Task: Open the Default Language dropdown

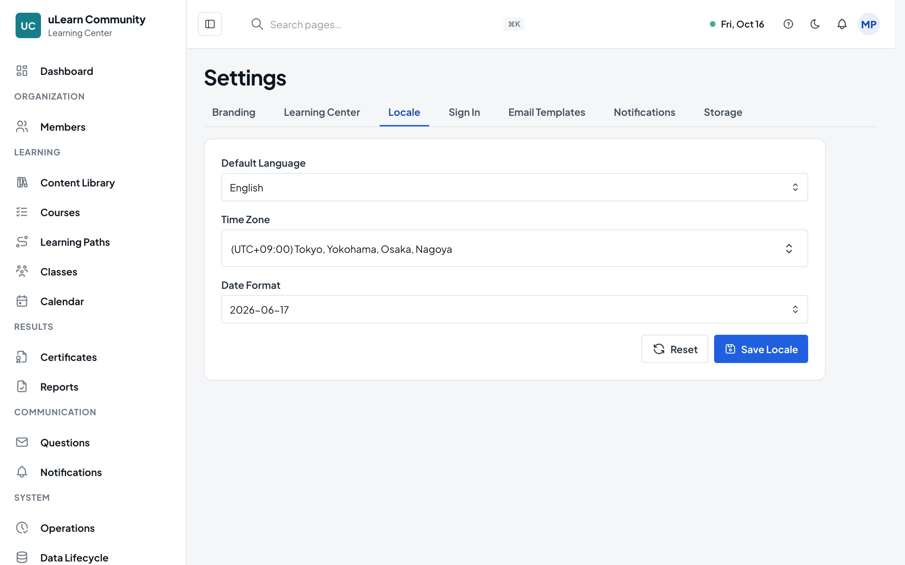Action: click(515, 187)
